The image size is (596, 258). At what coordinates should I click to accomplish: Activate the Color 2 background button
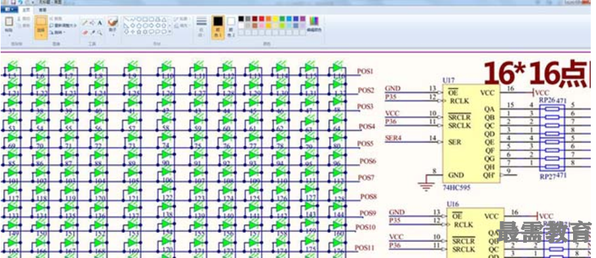click(231, 27)
